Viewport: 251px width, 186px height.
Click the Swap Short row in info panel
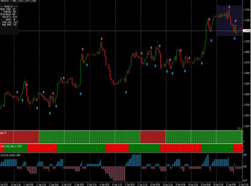coord(9,25)
